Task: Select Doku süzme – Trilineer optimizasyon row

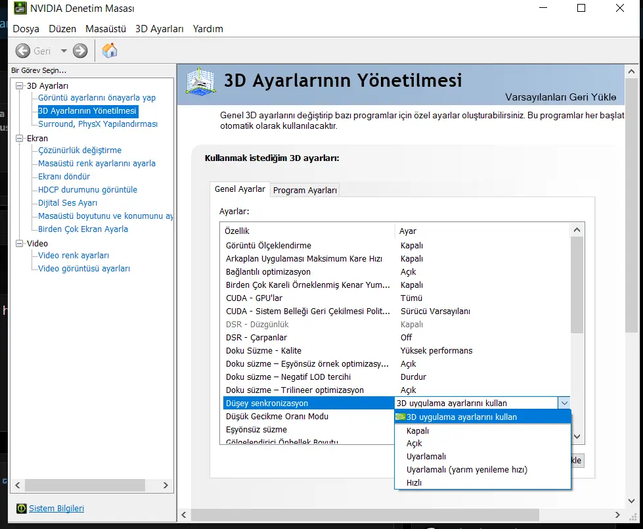Action: pyautogui.click(x=397, y=390)
